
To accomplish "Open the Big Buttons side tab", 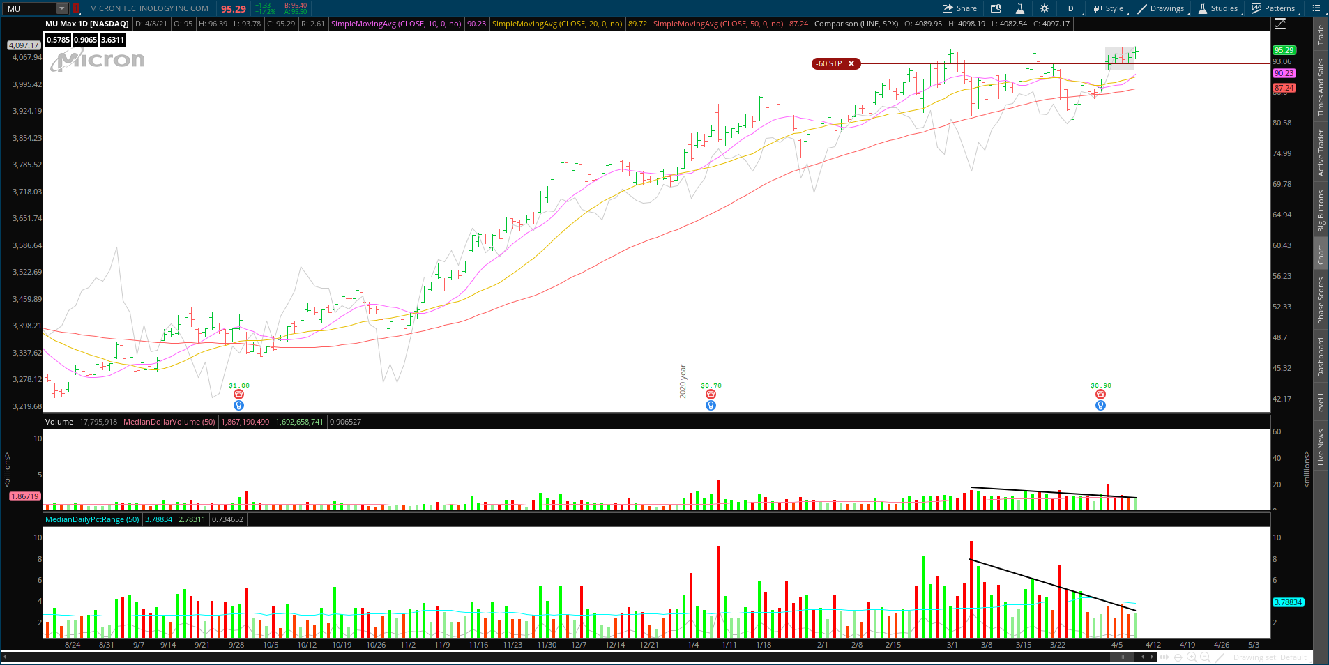I will click(x=1321, y=211).
